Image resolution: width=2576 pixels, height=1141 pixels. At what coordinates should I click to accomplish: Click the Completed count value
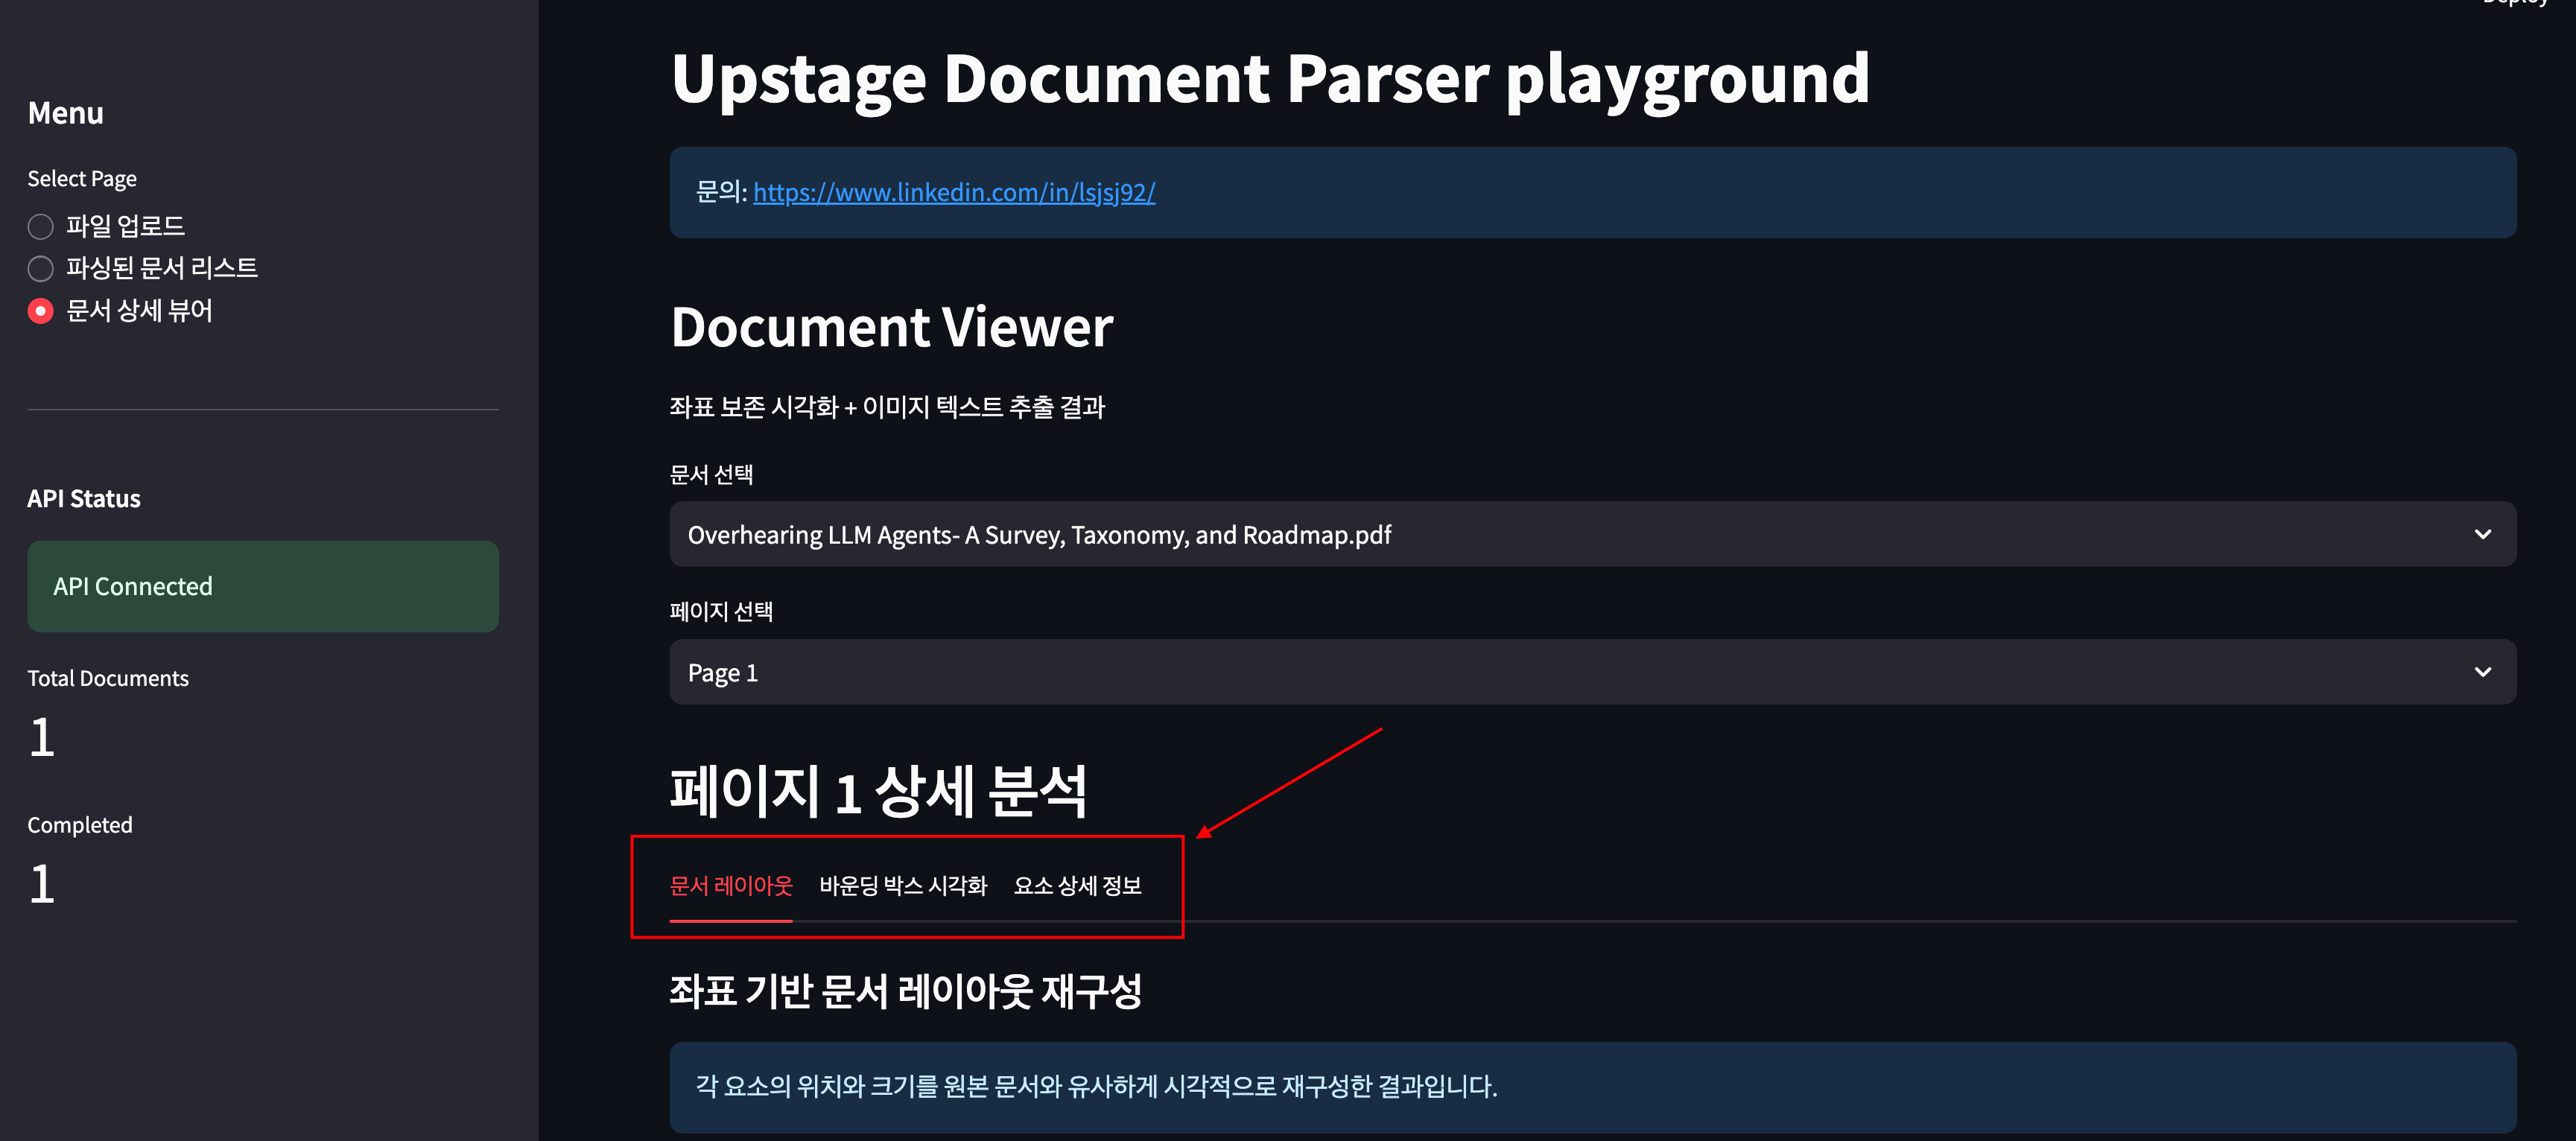coord(42,885)
